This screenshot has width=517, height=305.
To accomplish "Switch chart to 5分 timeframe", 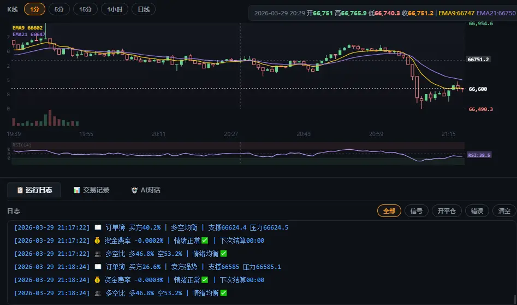I will (59, 9).
